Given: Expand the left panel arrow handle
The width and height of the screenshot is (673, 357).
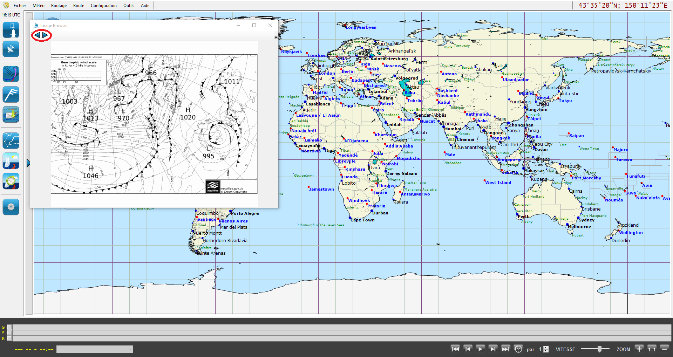Looking at the screenshot, I should (28, 163).
